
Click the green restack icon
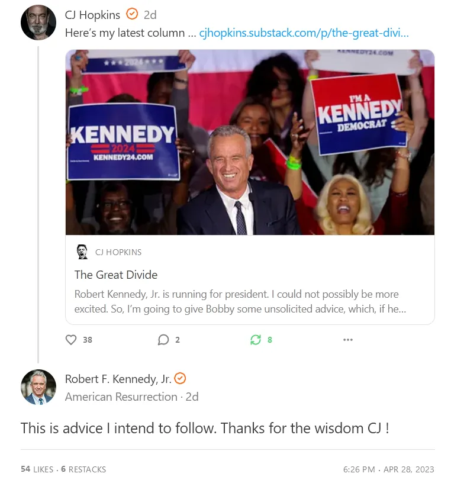[x=256, y=340]
